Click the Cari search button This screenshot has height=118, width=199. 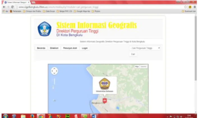pos(133,54)
